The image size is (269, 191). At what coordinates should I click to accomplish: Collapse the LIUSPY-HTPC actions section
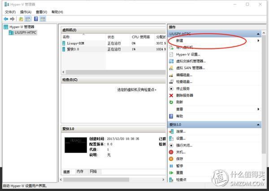click(258, 34)
